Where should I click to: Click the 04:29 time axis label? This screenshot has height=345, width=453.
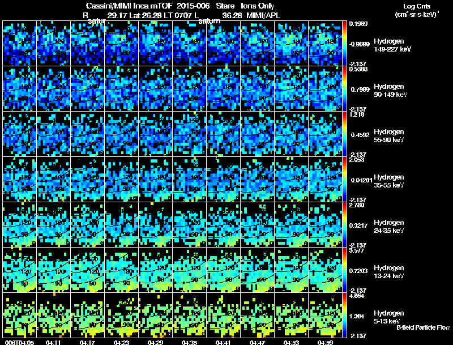[x=155, y=343]
